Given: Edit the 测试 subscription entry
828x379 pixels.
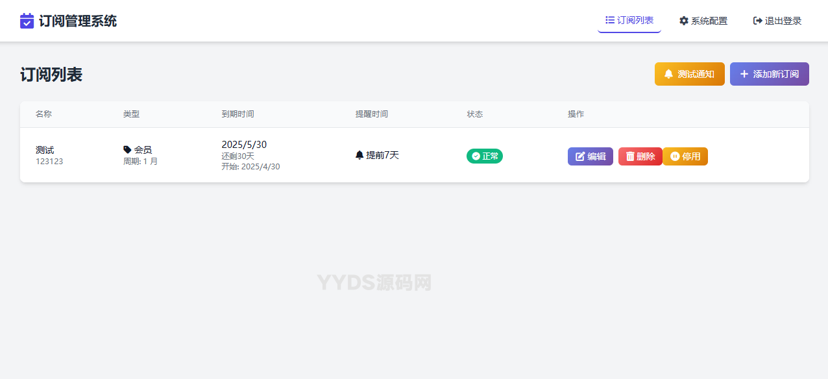Looking at the screenshot, I should (590, 156).
